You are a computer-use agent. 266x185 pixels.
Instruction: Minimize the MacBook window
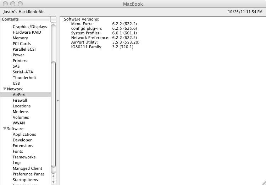tap(13, 4)
